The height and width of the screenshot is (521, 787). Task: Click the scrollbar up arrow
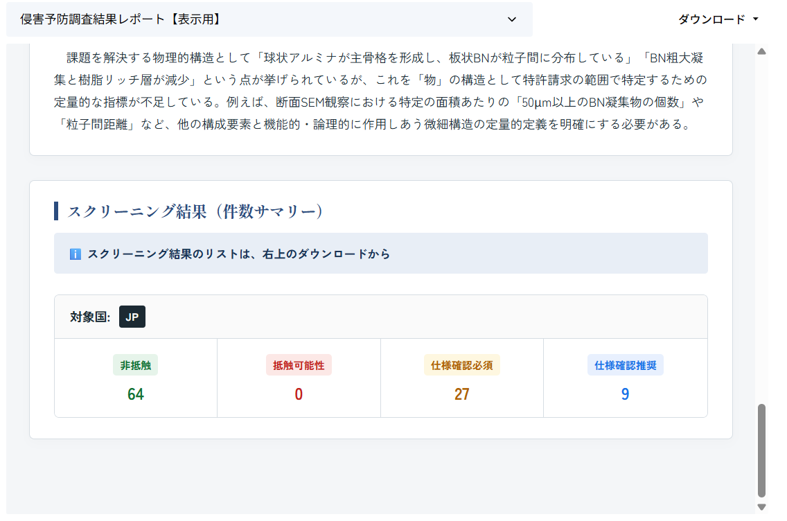(x=761, y=51)
